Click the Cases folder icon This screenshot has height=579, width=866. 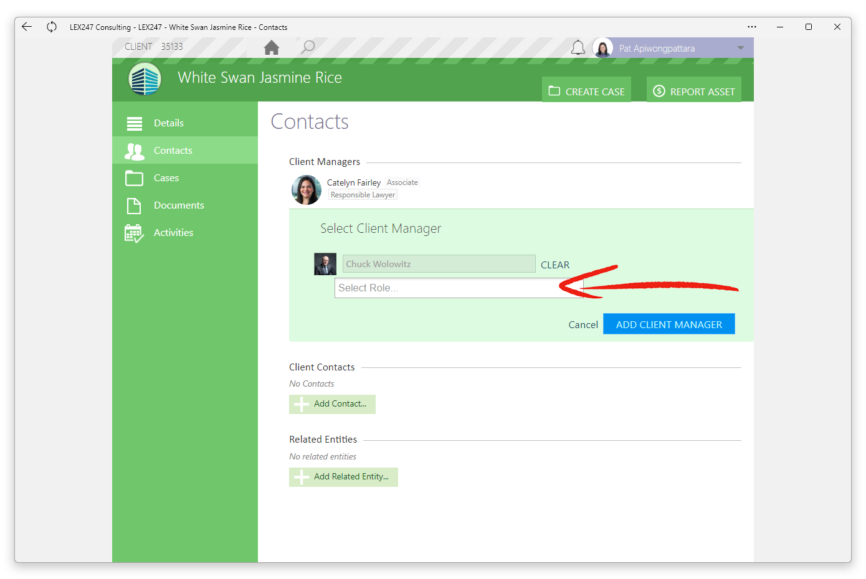[x=134, y=178]
